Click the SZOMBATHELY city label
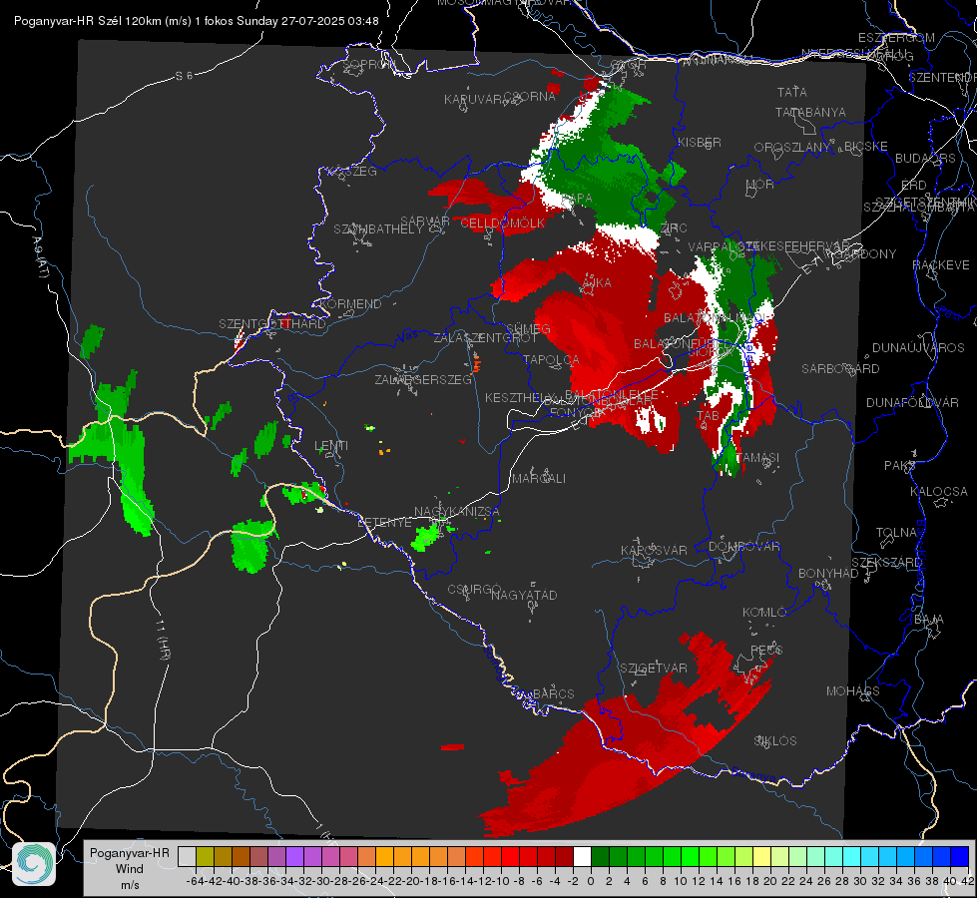Screen dimensions: 977x898 (x=377, y=229)
